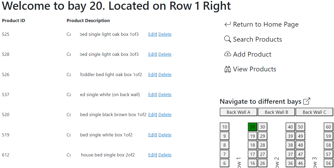Image resolution: width=334 pixels, height=168 pixels.
Task: Click the return arrow icon
Action: pyautogui.click(x=227, y=24)
